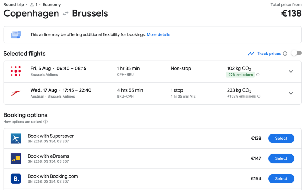Enable the Track prices toggle
Viewport: 304px width, 190px height.
tap(296, 53)
